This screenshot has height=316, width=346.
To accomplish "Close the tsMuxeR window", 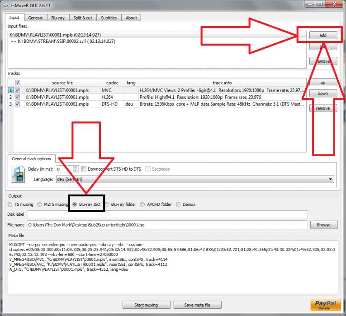I will [334, 4].
